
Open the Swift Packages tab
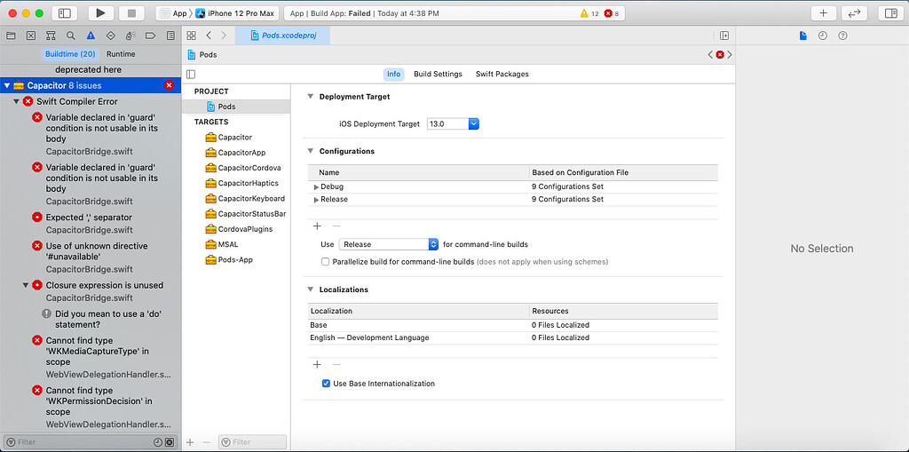click(x=502, y=75)
